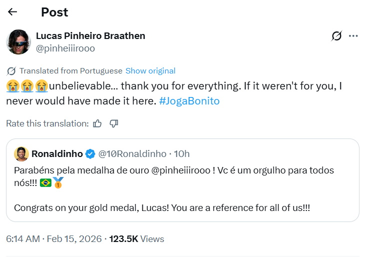The image size is (365, 257).
Task: Open the Lucas Pinheiro Braathen display name
Action: 90,36
